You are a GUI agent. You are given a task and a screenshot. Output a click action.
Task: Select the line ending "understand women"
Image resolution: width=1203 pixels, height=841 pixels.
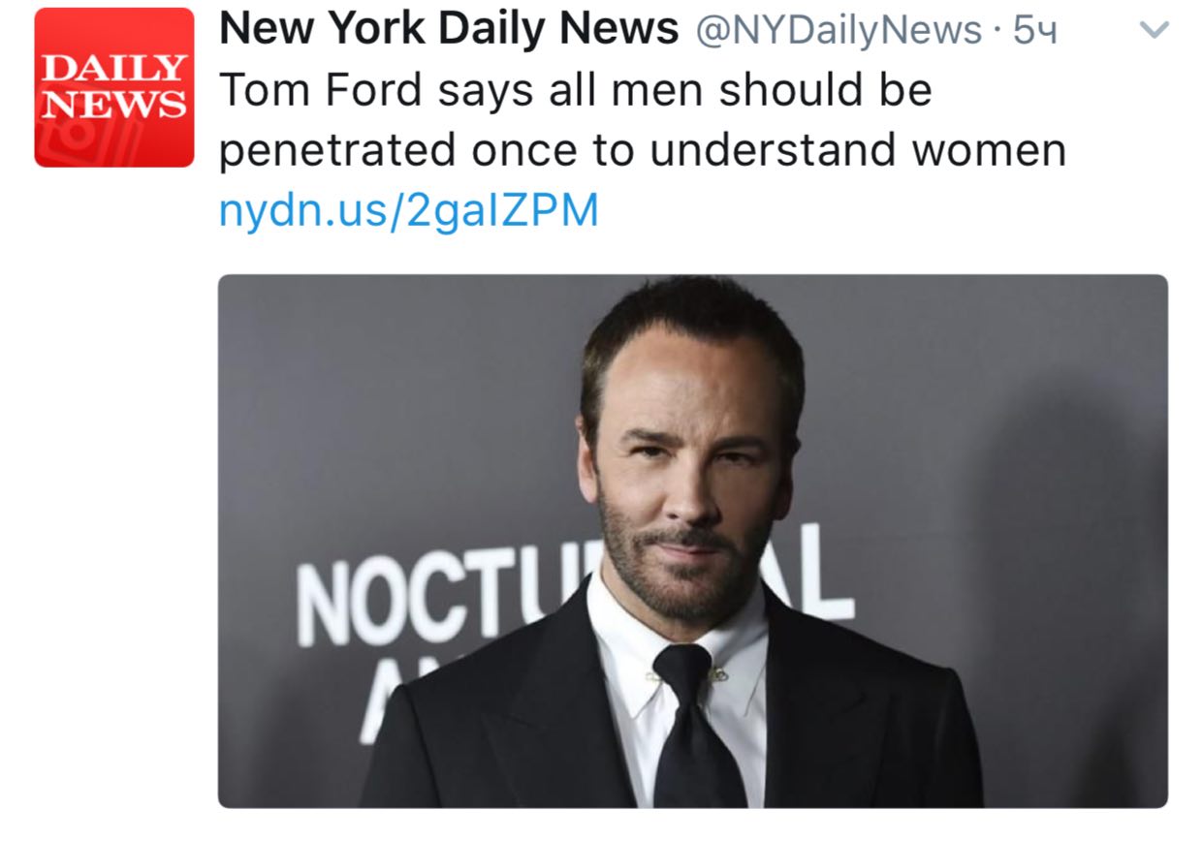pos(643,150)
